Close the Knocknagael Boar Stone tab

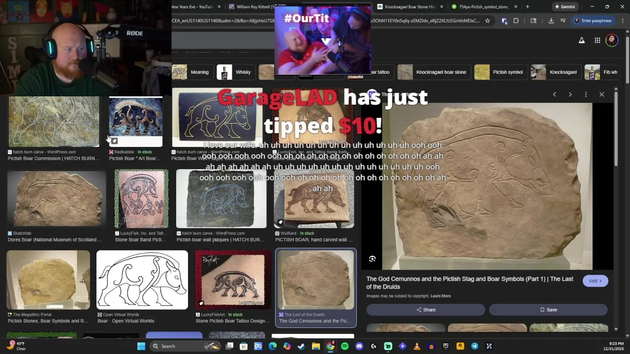[441, 7]
